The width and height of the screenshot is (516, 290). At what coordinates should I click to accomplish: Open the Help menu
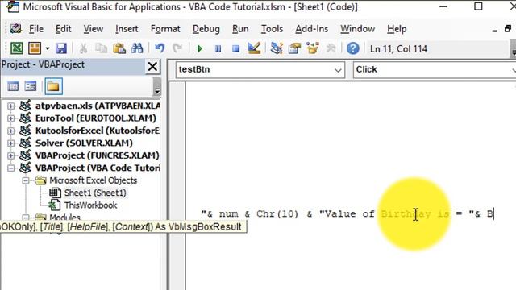pos(397,29)
